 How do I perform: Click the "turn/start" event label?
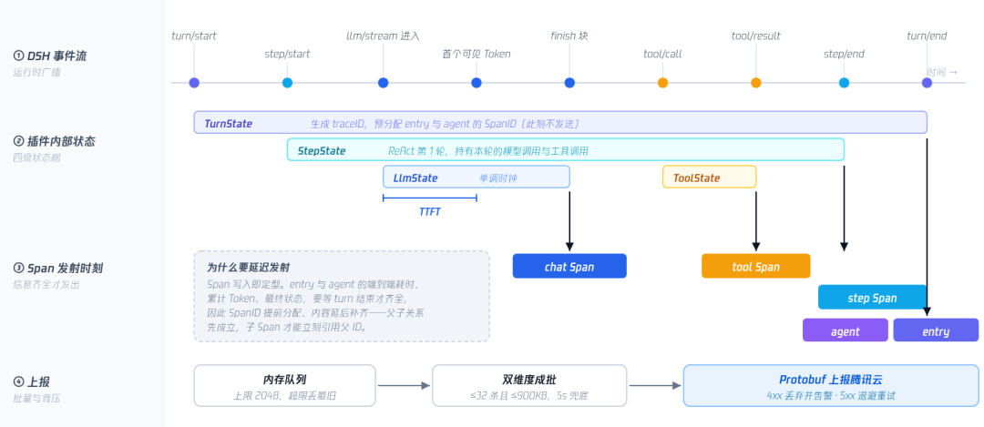(194, 36)
